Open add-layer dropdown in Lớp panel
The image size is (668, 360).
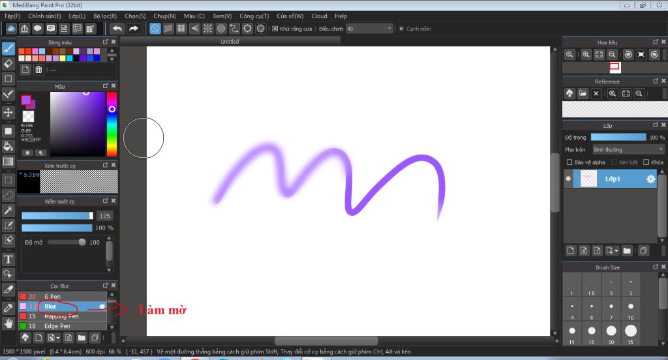[x=612, y=250]
